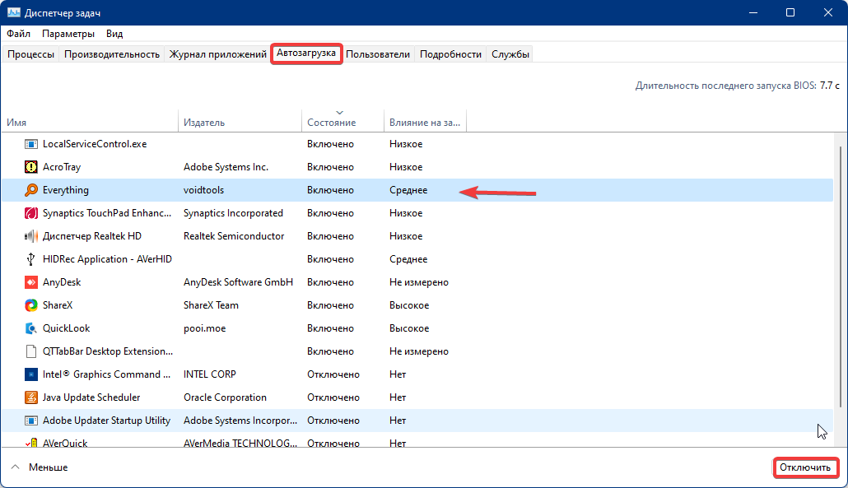Click the Отключить button

pos(805,467)
